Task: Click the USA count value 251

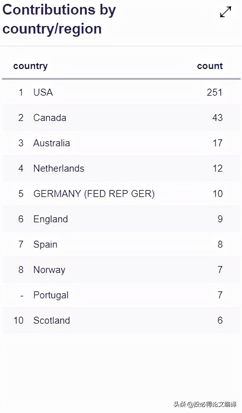Action: point(215,92)
